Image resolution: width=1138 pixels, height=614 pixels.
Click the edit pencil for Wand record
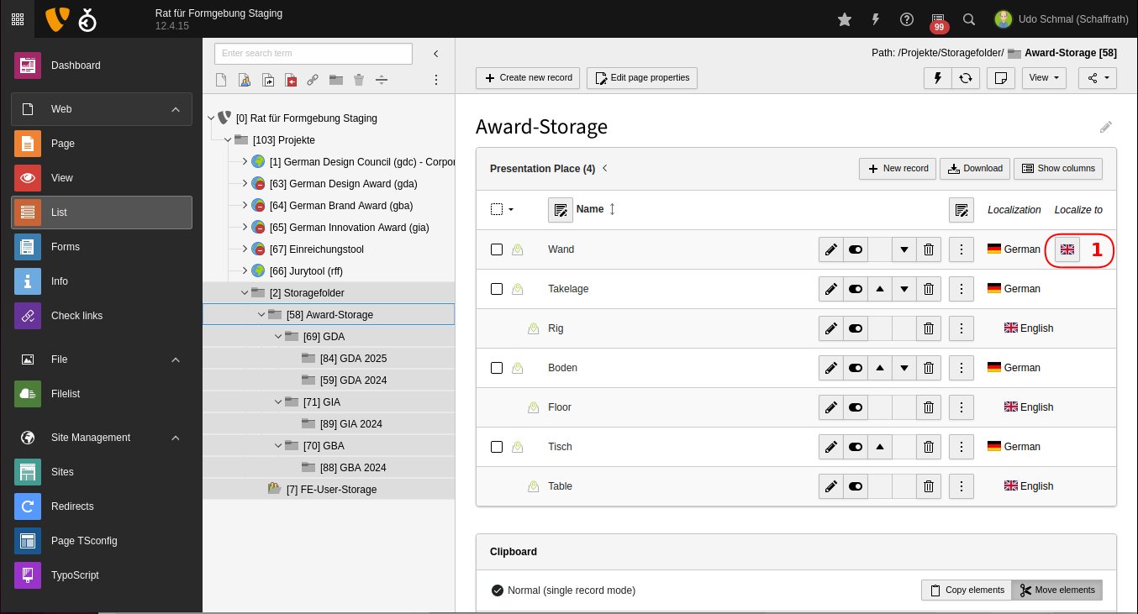point(830,249)
